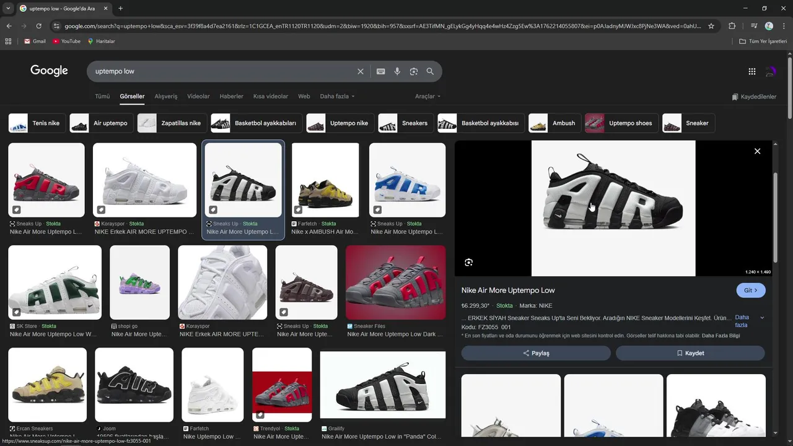Open Tüm Yer İşaretleri bookmarks folder
This screenshot has width=793, height=446.
tap(763, 41)
